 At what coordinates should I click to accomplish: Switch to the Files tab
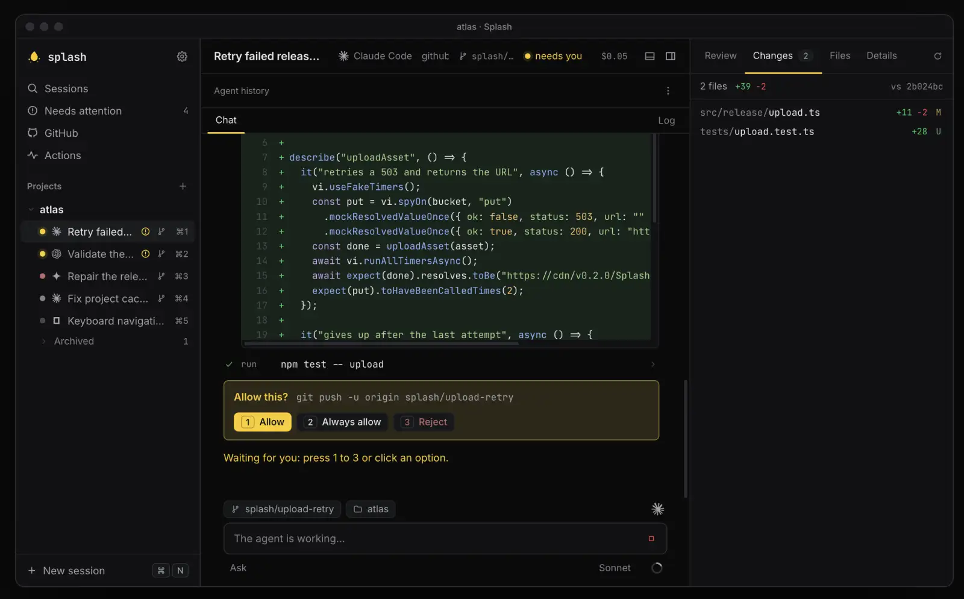point(840,55)
